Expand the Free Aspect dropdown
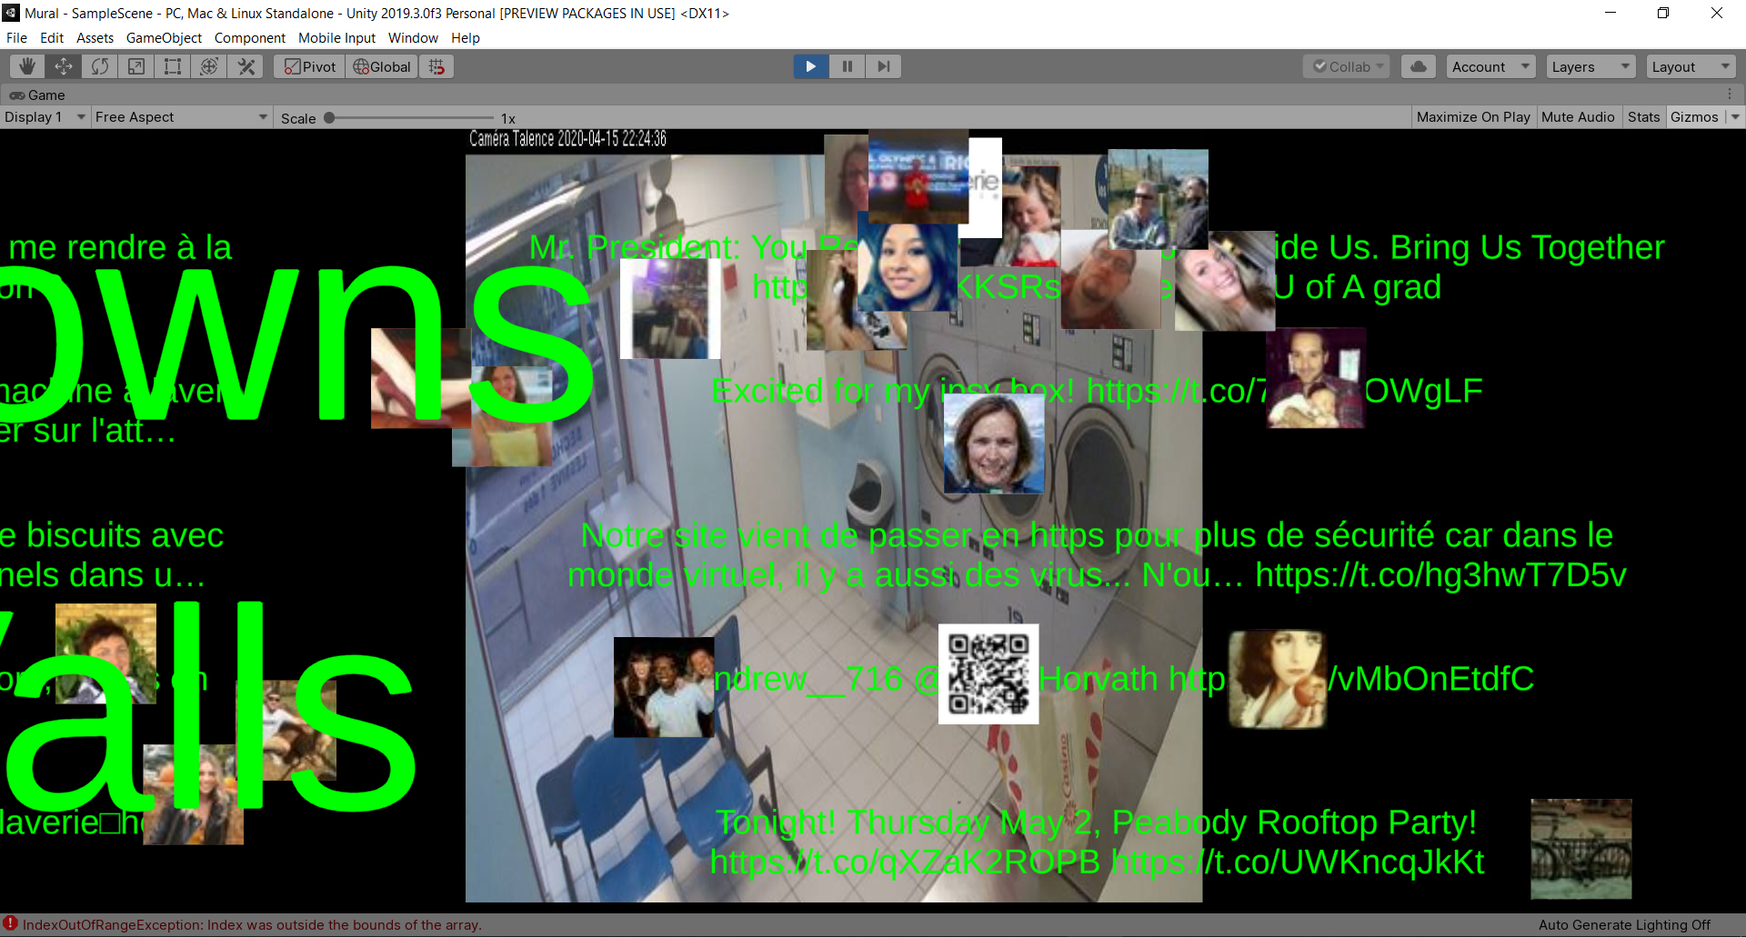The width and height of the screenshot is (1746, 937). [181, 117]
